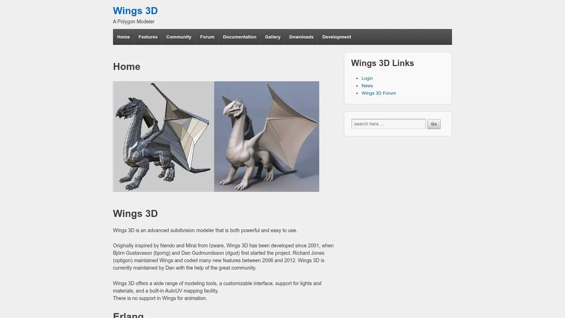Open the Features menu item
The image size is (565, 318).
[x=148, y=37]
